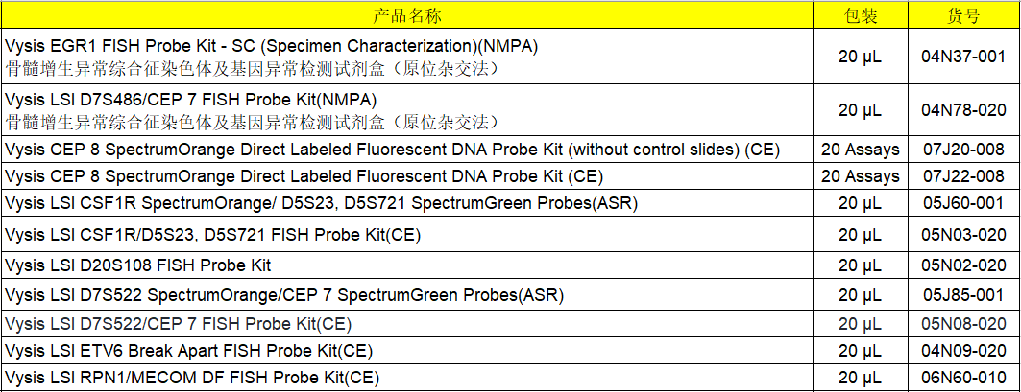This screenshot has height=392, width=1021.
Task: Click the D7S522 SpectrumOrange/CEP 7 Probes(ASR) cell
Action: pos(283,294)
